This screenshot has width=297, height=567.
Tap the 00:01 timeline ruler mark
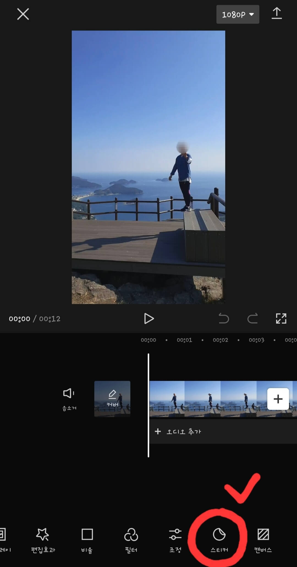185,340
